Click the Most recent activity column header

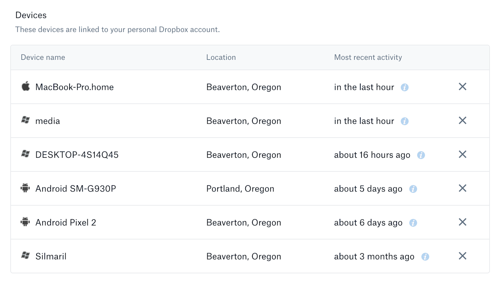pos(368,57)
